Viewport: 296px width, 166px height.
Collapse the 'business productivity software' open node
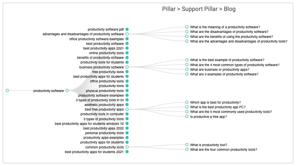127,67
